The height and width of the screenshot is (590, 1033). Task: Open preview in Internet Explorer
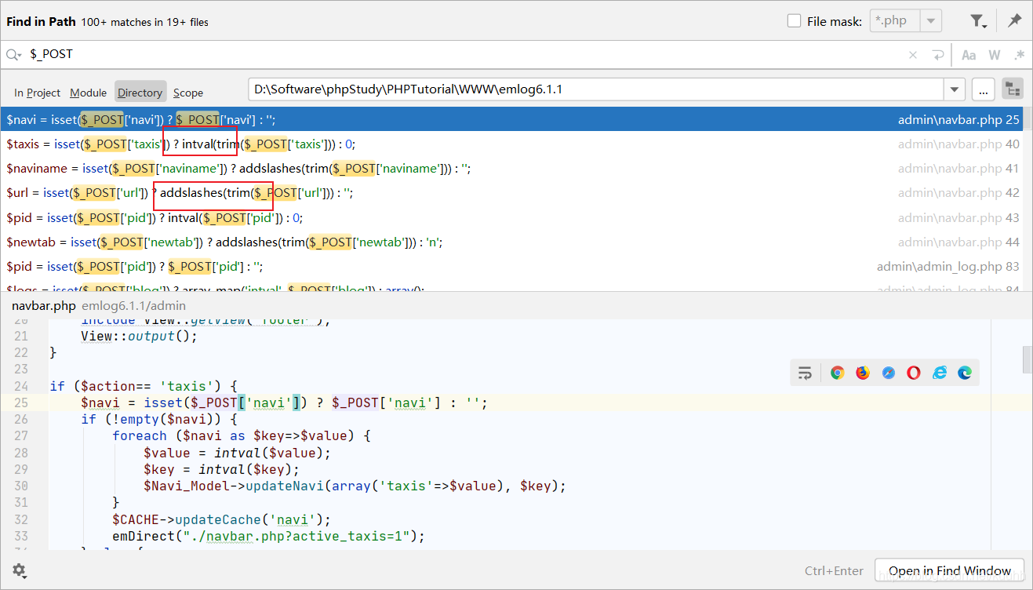tap(940, 373)
